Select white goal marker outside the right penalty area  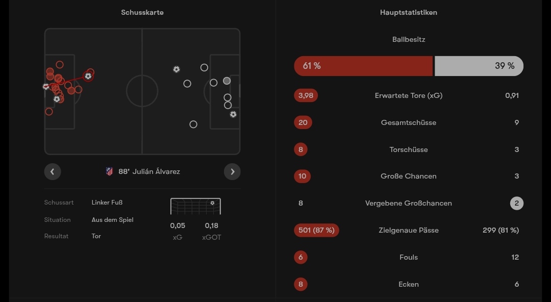pyautogui.click(x=177, y=69)
